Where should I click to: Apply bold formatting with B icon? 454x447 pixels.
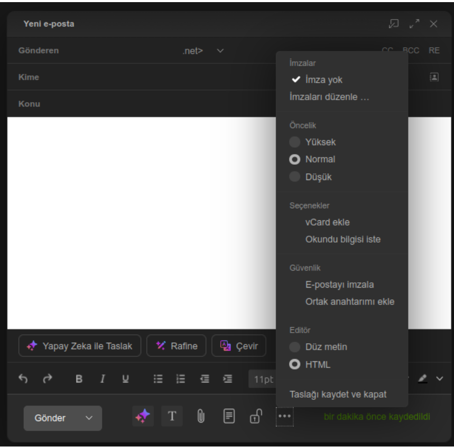click(79, 379)
